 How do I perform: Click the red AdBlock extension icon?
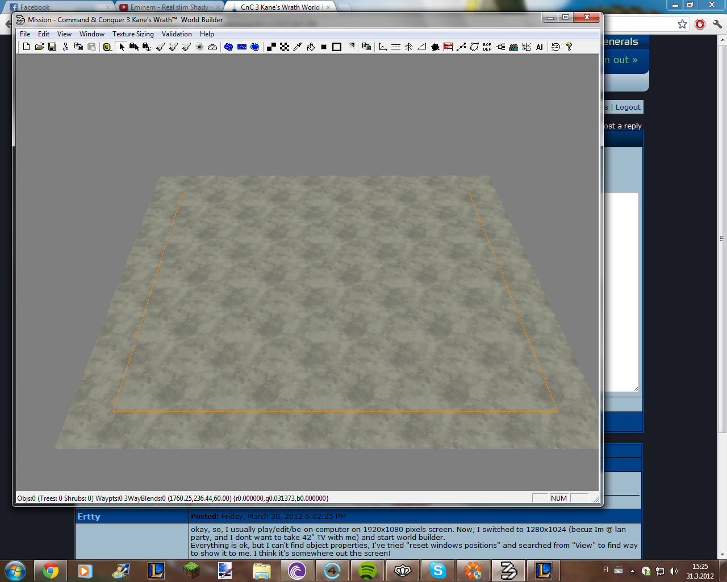point(700,24)
